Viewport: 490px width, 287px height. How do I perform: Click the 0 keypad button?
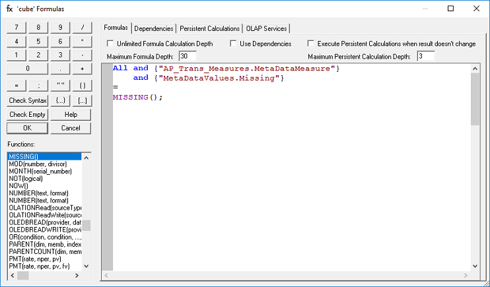(x=28, y=69)
